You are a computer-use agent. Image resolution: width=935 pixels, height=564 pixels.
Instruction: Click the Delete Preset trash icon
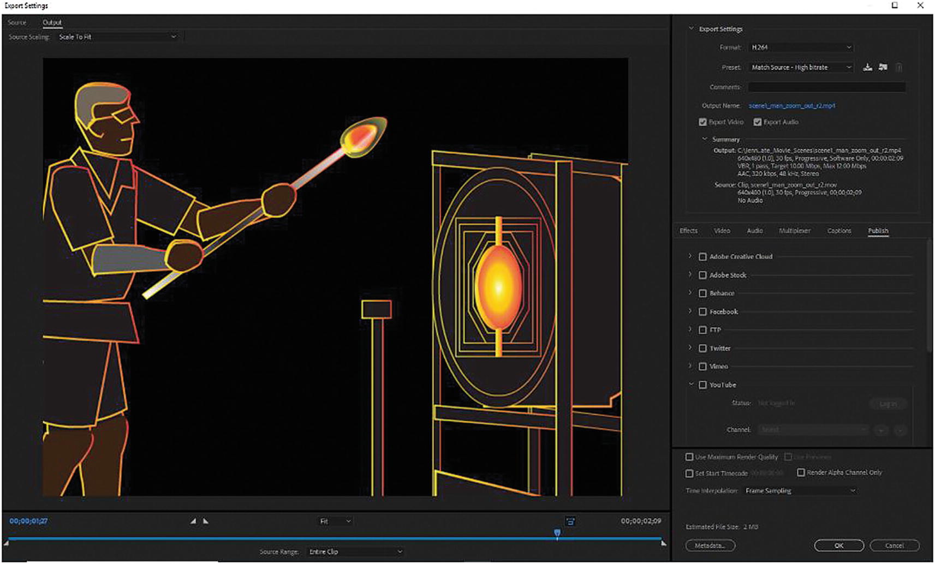coord(898,68)
